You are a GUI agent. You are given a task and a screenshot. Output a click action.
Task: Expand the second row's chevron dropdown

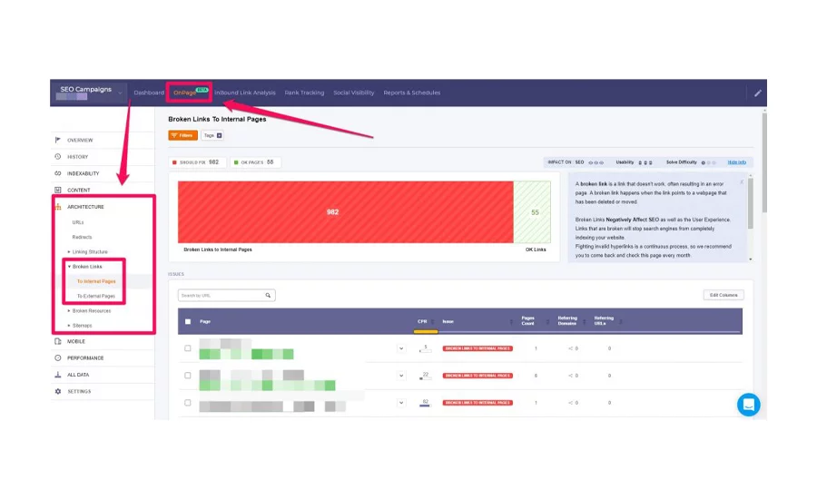[401, 376]
